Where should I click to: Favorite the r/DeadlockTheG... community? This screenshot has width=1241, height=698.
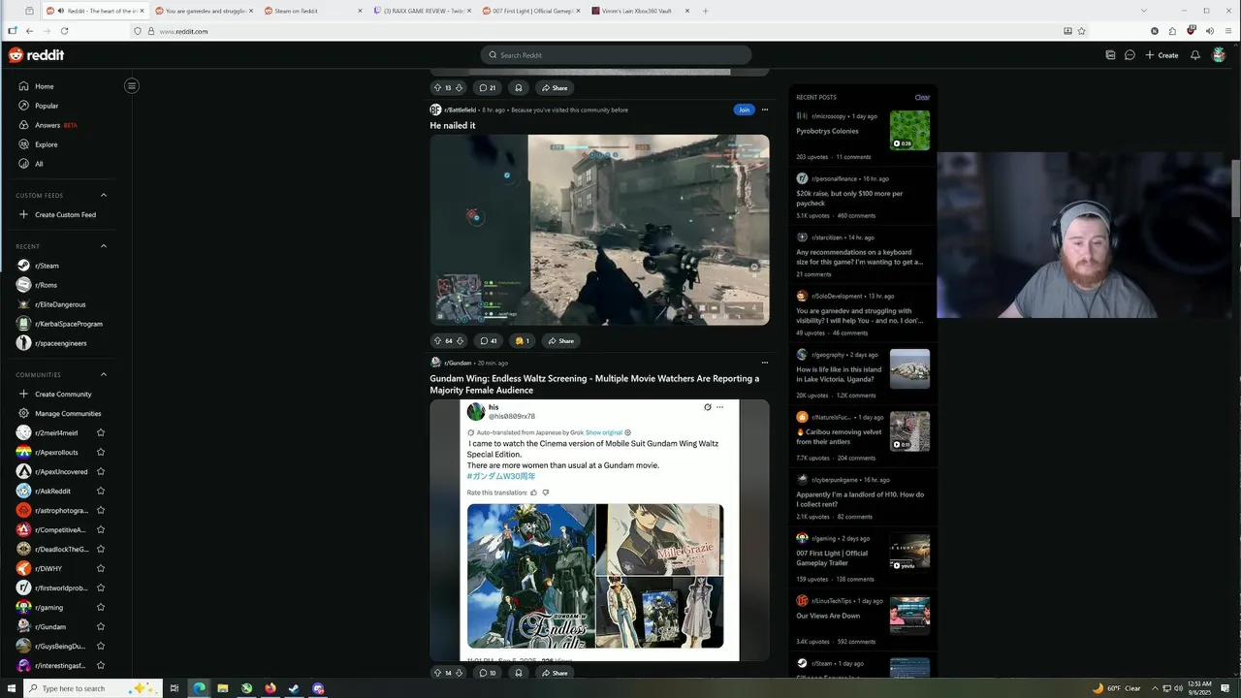(101, 550)
